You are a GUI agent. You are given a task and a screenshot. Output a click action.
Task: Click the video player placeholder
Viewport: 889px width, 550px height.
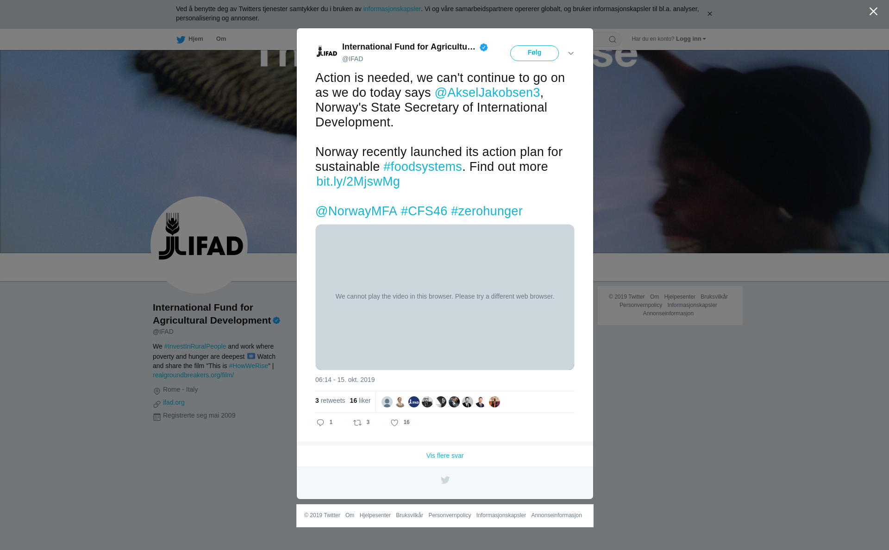pos(445,297)
